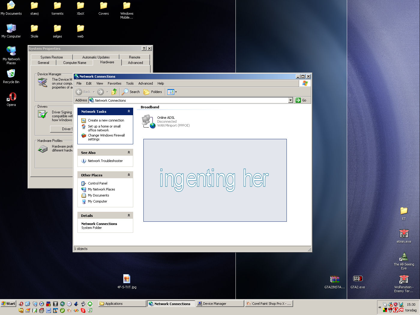Open the Back history dropdown arrow
The image size is (420, 315).
click(94, 92)
